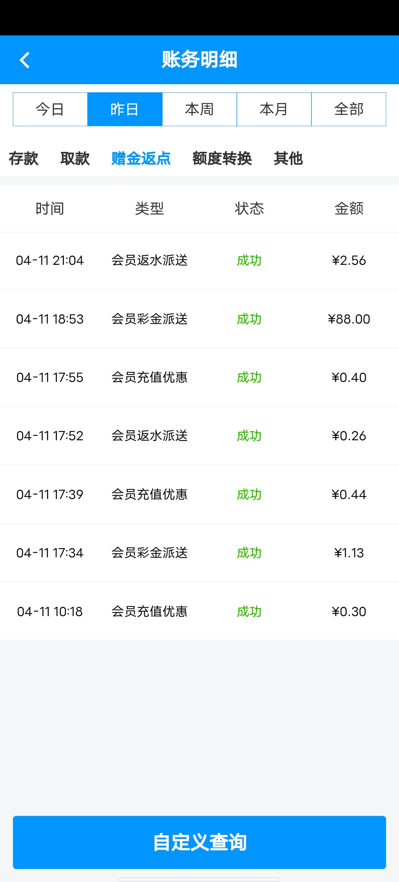The image size is (399, 882).
Task: Open the ¥1.13 会员彩金派送 entry
Action: [199, 553]
